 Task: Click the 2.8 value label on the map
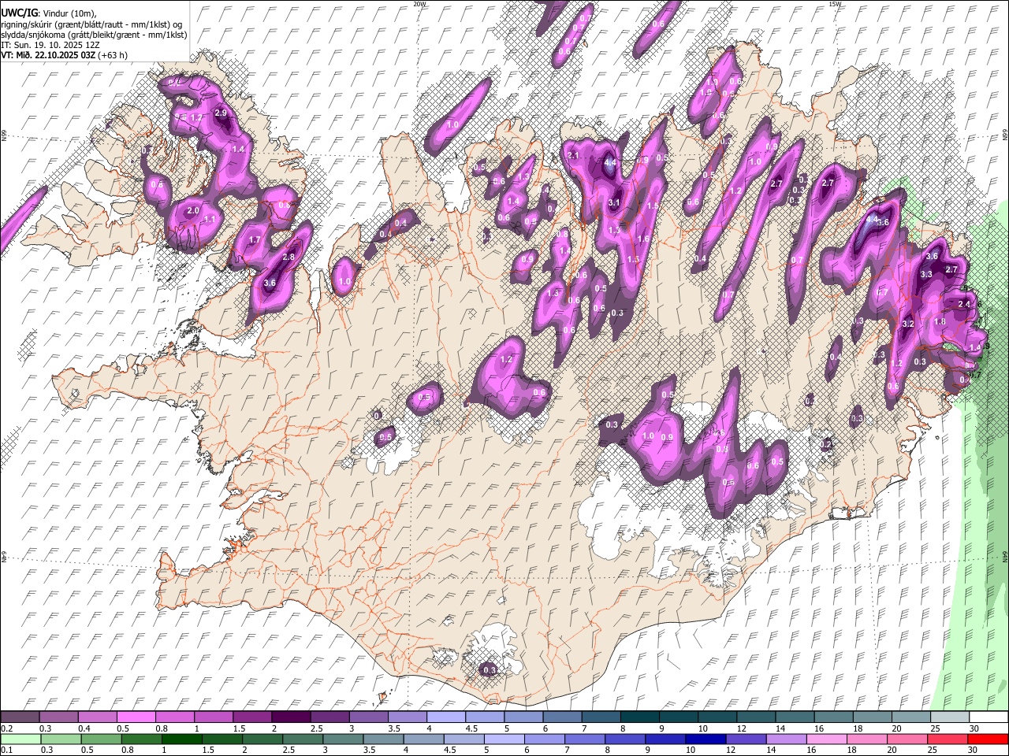[x=289, y=257]
